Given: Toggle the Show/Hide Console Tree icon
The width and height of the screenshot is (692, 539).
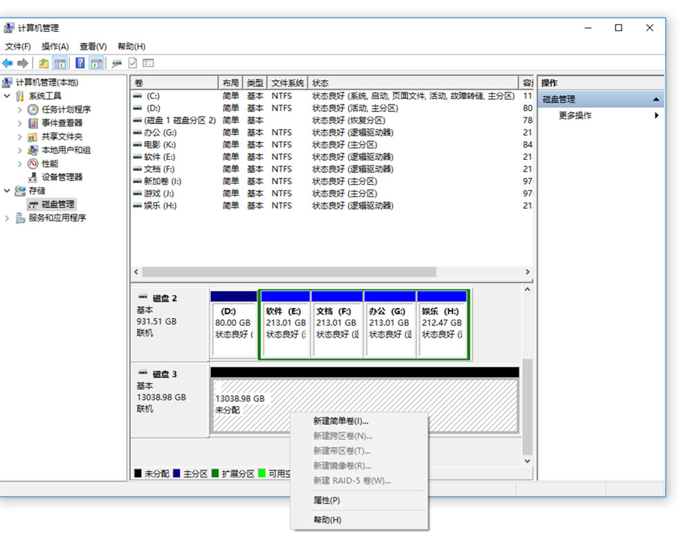Looking at the screenshot, I should (61, 63).
